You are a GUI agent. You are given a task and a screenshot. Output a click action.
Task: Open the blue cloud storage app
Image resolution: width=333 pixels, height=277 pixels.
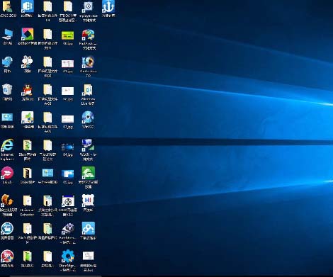click(x=88, y=228)
